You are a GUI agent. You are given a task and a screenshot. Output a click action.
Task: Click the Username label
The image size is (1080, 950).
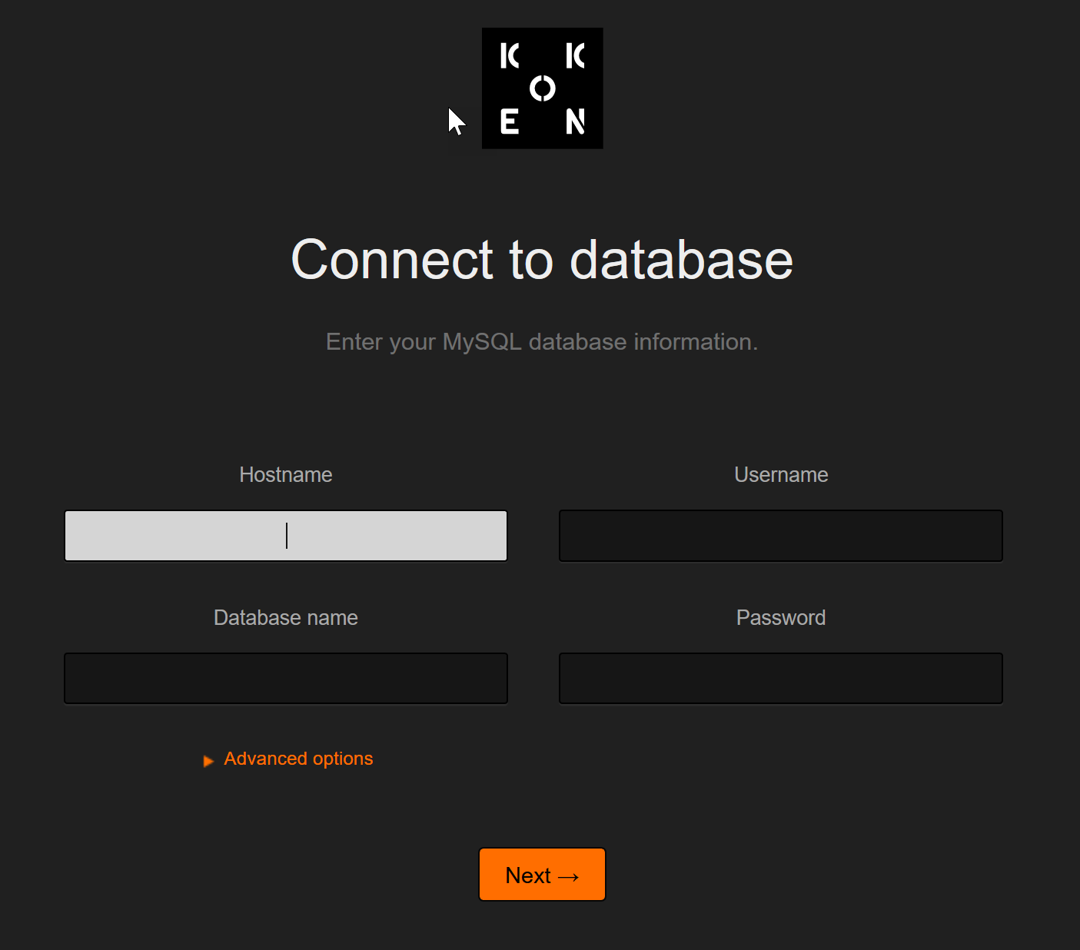point(781,475)
